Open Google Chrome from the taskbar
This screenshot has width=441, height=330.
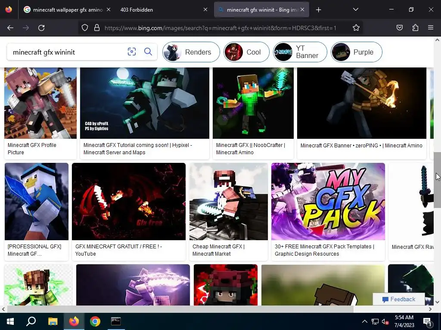[x=95, y=321]
